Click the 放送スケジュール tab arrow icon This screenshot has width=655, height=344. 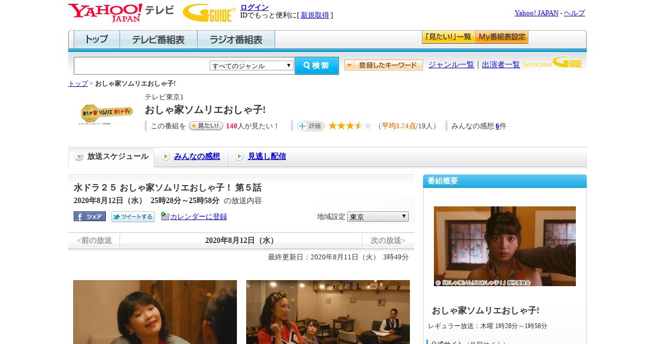[x=79, y=157]
